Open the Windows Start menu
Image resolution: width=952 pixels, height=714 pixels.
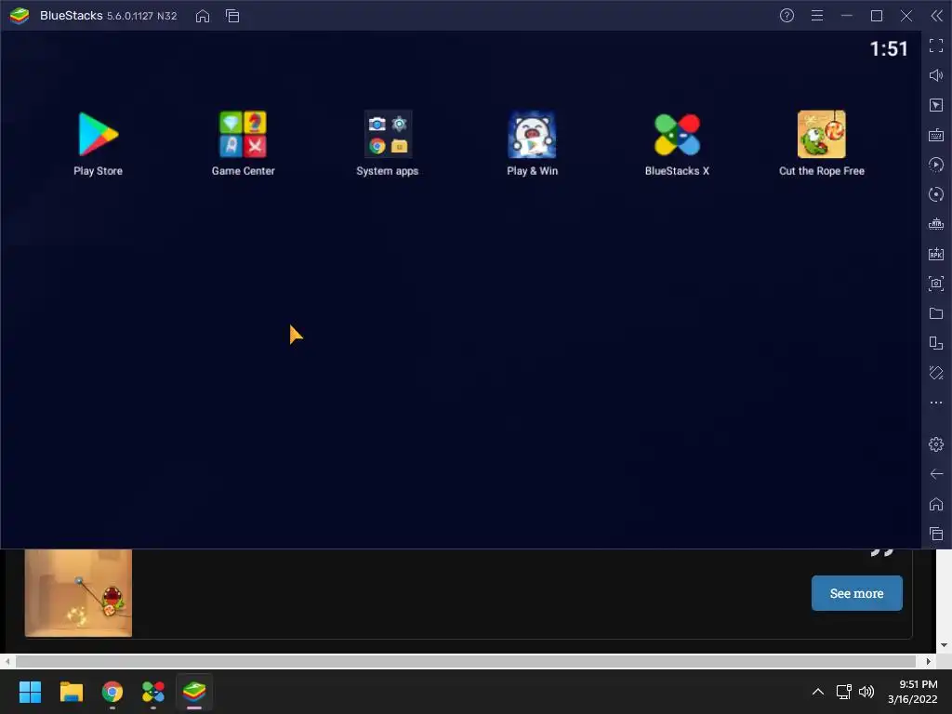tap(30, 692)
